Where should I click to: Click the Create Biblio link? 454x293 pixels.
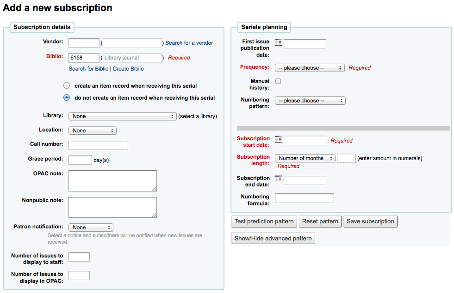(x=128, y=69)
